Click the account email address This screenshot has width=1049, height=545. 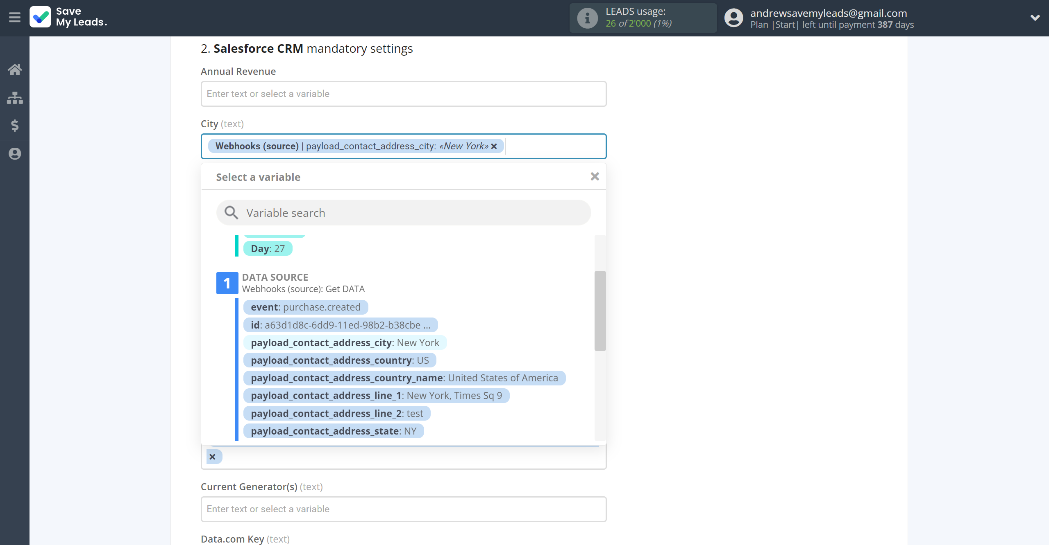[x=829, y=13]
